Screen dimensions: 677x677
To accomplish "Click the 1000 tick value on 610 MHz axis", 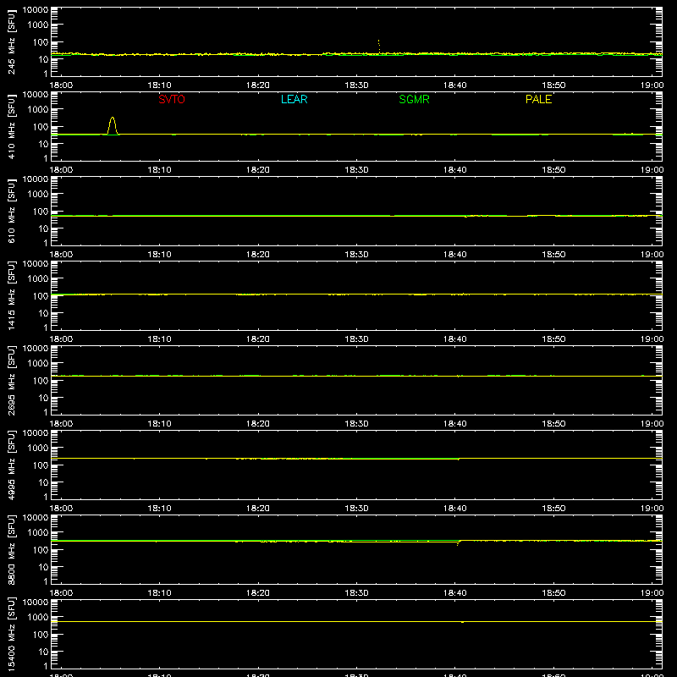I will click(x=38, y=194).
